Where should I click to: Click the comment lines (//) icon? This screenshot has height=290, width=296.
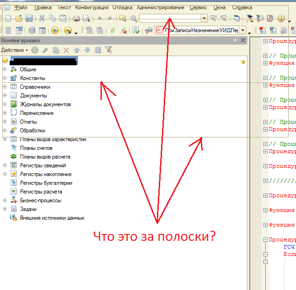tap(113, 30)
